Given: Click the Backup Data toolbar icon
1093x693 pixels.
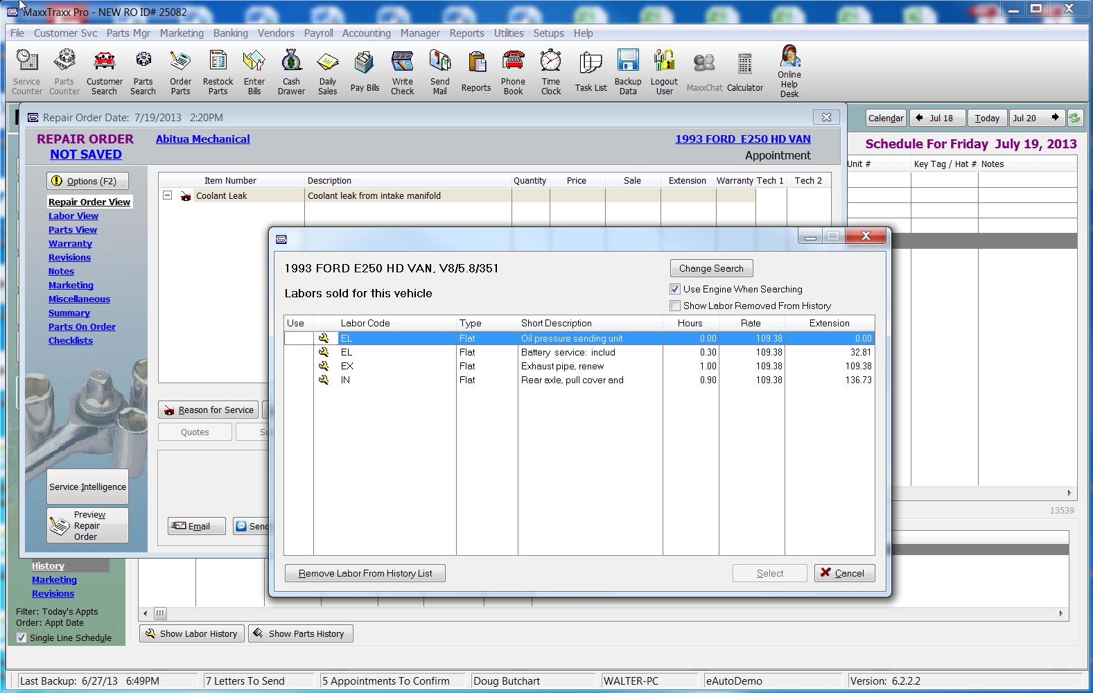Looking at the screenshot, I should point(628,71).
